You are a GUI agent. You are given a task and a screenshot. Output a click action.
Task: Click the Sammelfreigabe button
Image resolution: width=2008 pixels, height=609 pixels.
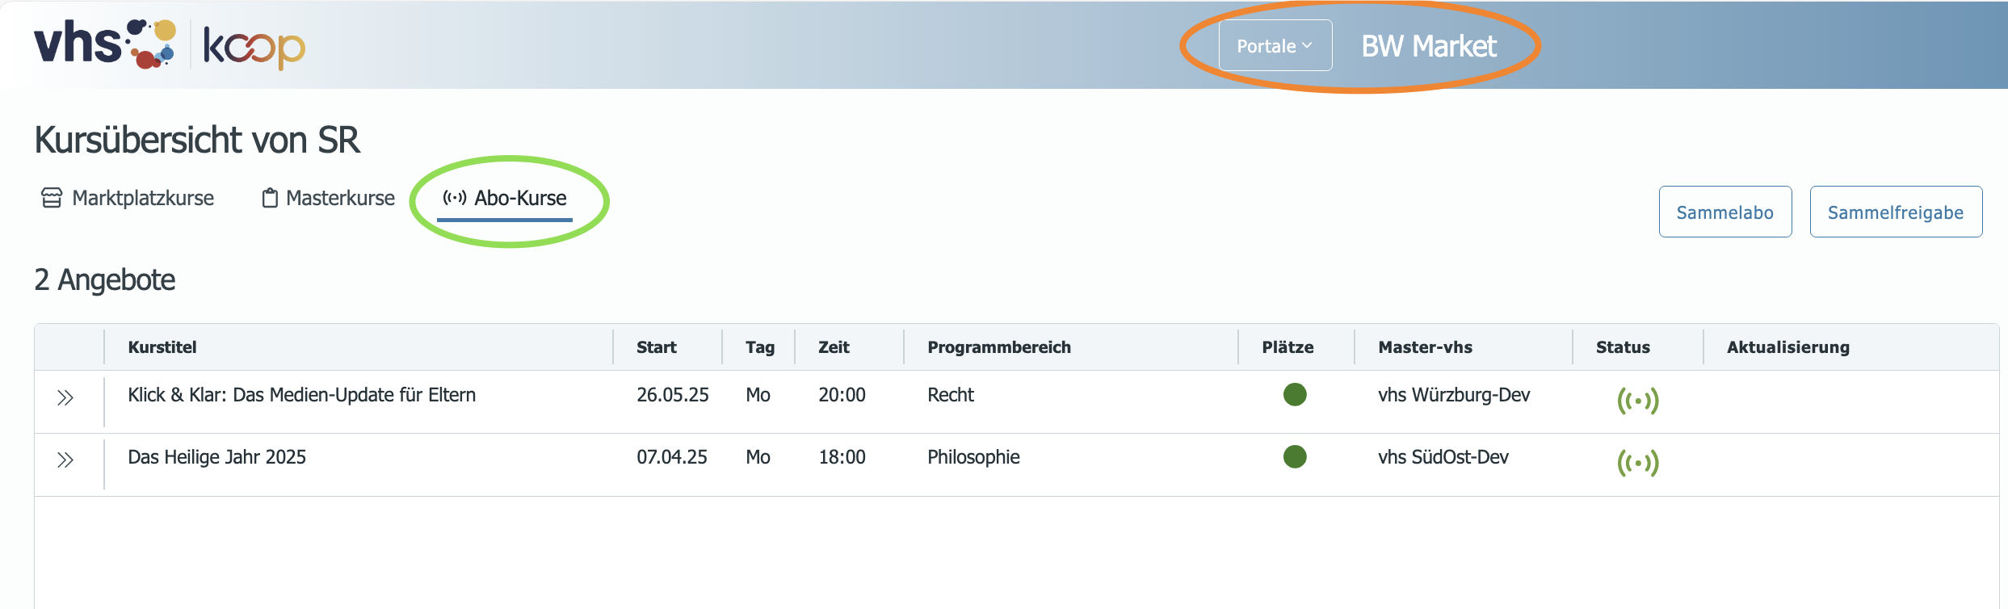[1896, 212]
